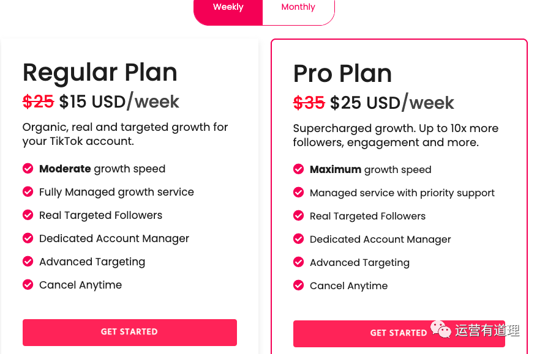
Task: Click GET STARTED under Regular Plan
Action: tap(129, 332)
